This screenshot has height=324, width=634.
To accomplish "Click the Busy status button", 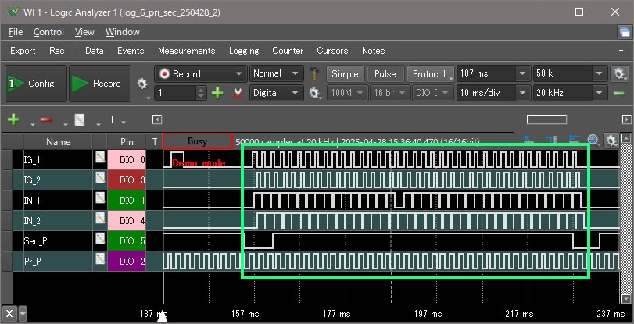I will pos(197,141).
